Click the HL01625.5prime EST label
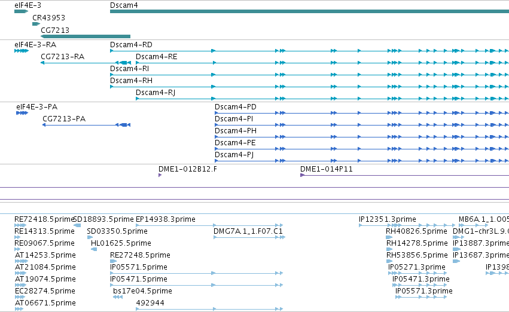 (x=121, y=244)
